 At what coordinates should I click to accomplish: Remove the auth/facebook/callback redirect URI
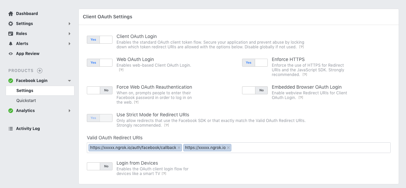point(179,148)
